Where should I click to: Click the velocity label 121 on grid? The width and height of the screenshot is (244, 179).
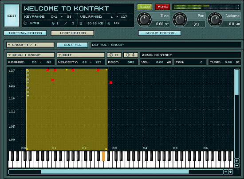[x=12, y=86]
